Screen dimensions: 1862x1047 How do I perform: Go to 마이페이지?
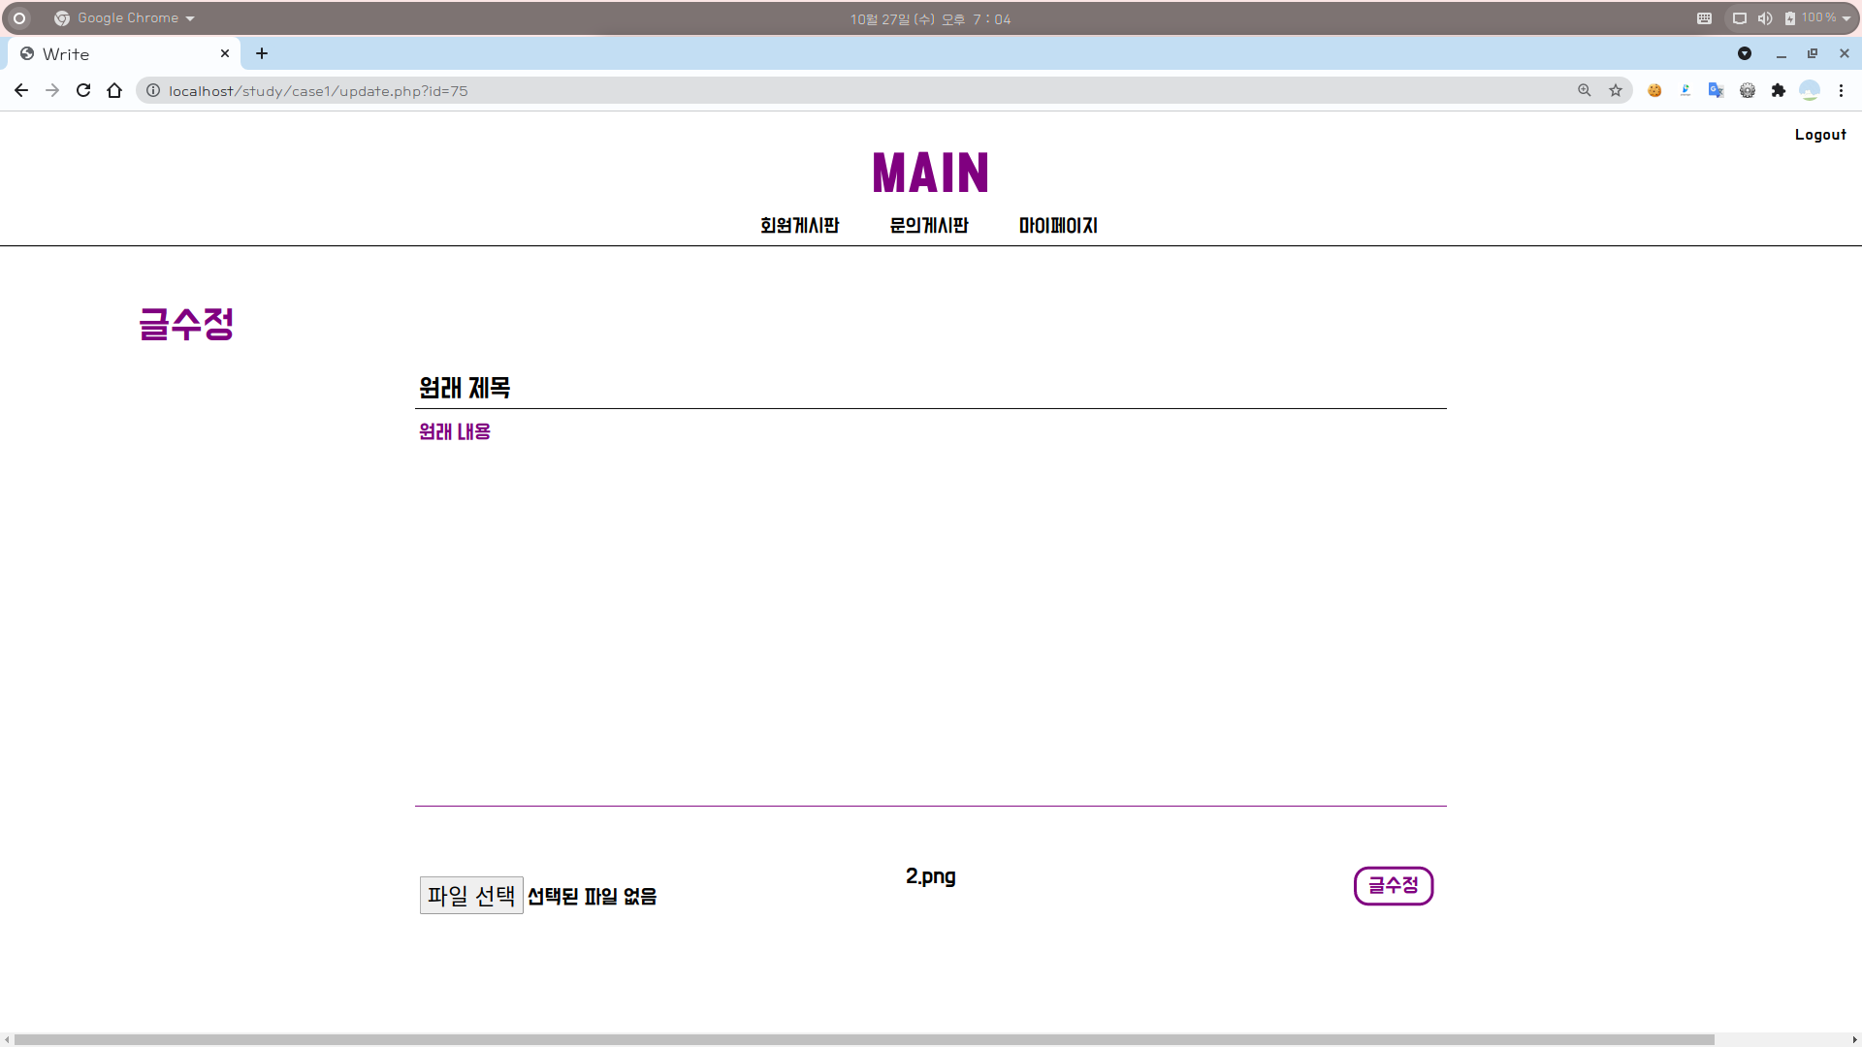click(x=1058, y=226)
